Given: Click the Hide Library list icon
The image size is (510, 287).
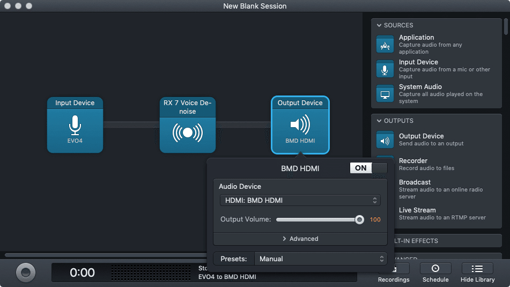Looking at the screenshot, I should pyautogui.click(x=477, y=268).
